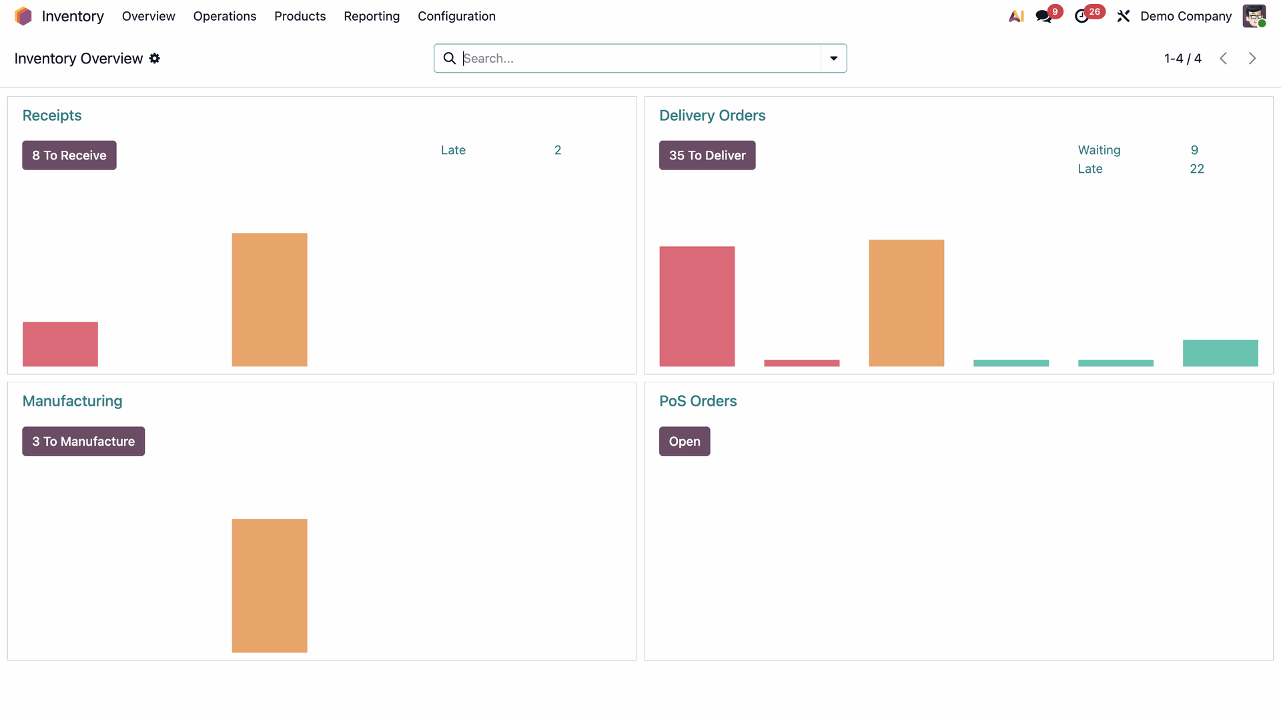Screen dimensions: 1281x718
Task: Click the tallest teal bar in Delivery Orders
Action: (1220, 353)
